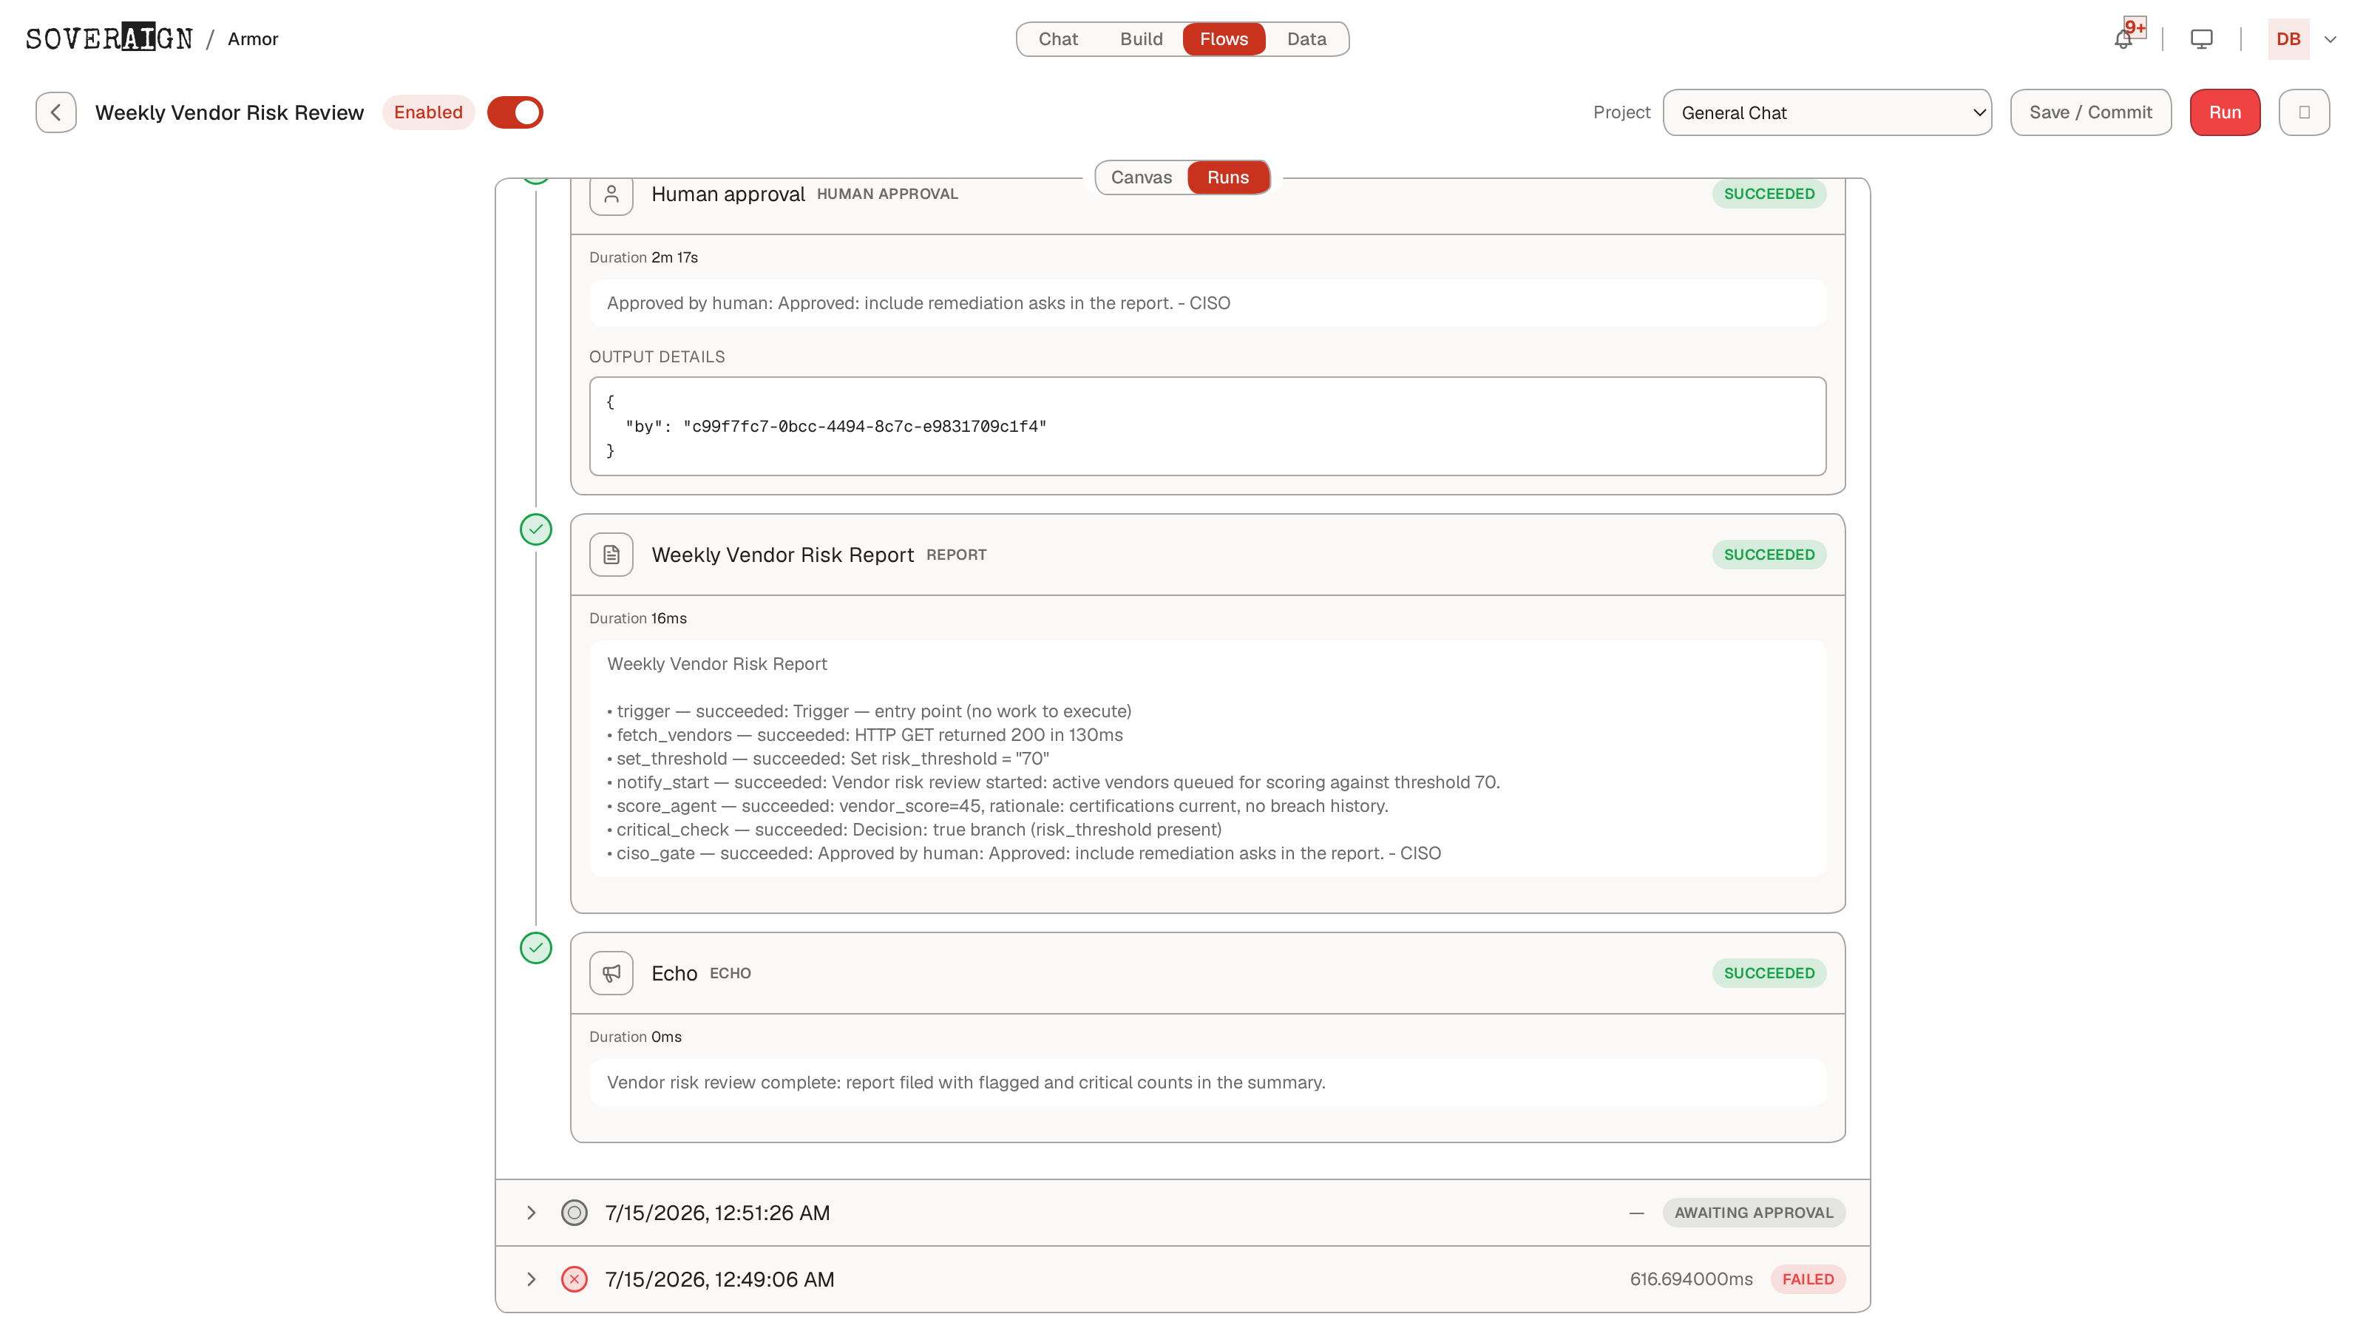Click the set_threshold report line
The height and width of the screenshot is (1331, 2366).
(827, 759)
